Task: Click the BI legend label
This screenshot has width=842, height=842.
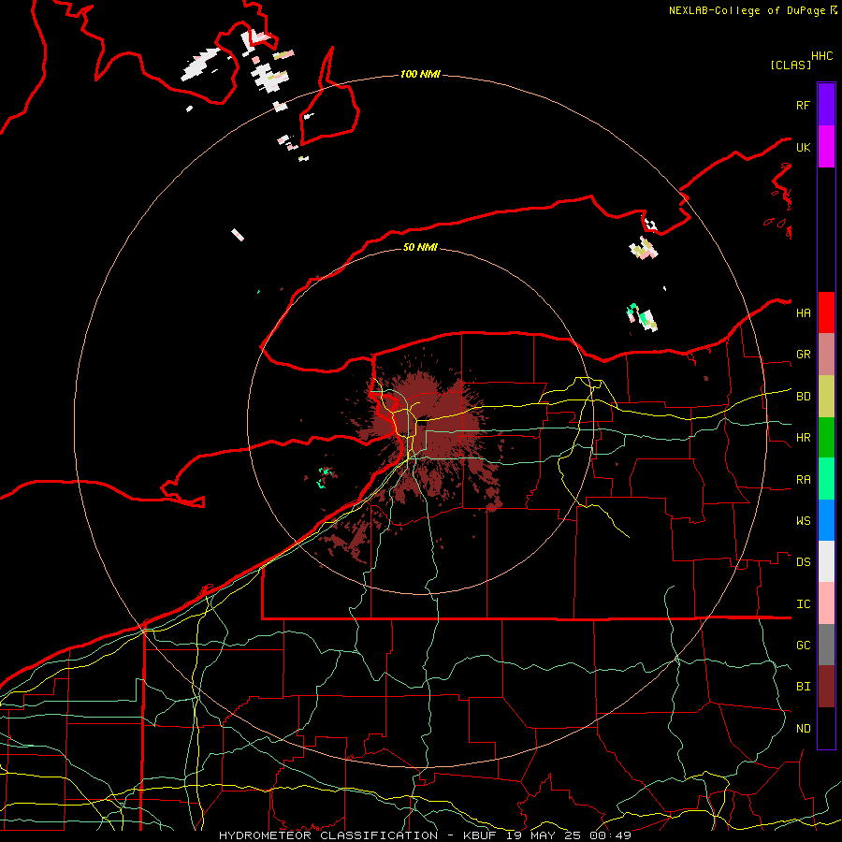Action: pos(803,687)
